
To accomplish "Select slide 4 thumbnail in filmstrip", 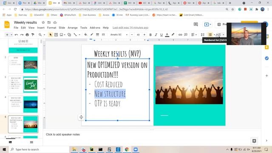I will click(23, 105).
